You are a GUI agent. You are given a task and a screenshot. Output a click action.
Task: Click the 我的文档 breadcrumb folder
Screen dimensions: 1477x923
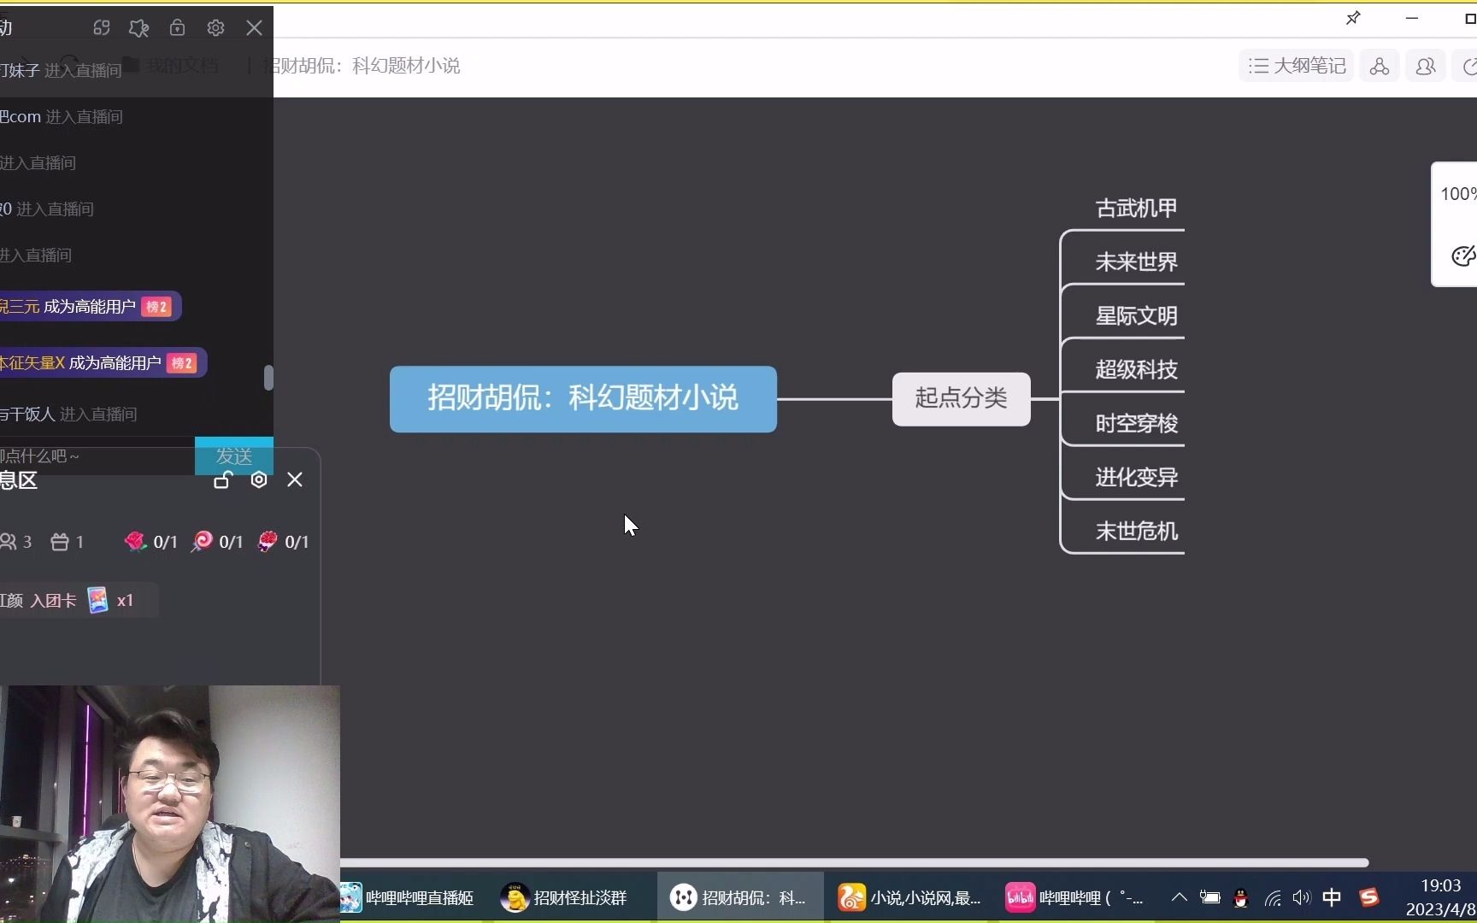171,66
